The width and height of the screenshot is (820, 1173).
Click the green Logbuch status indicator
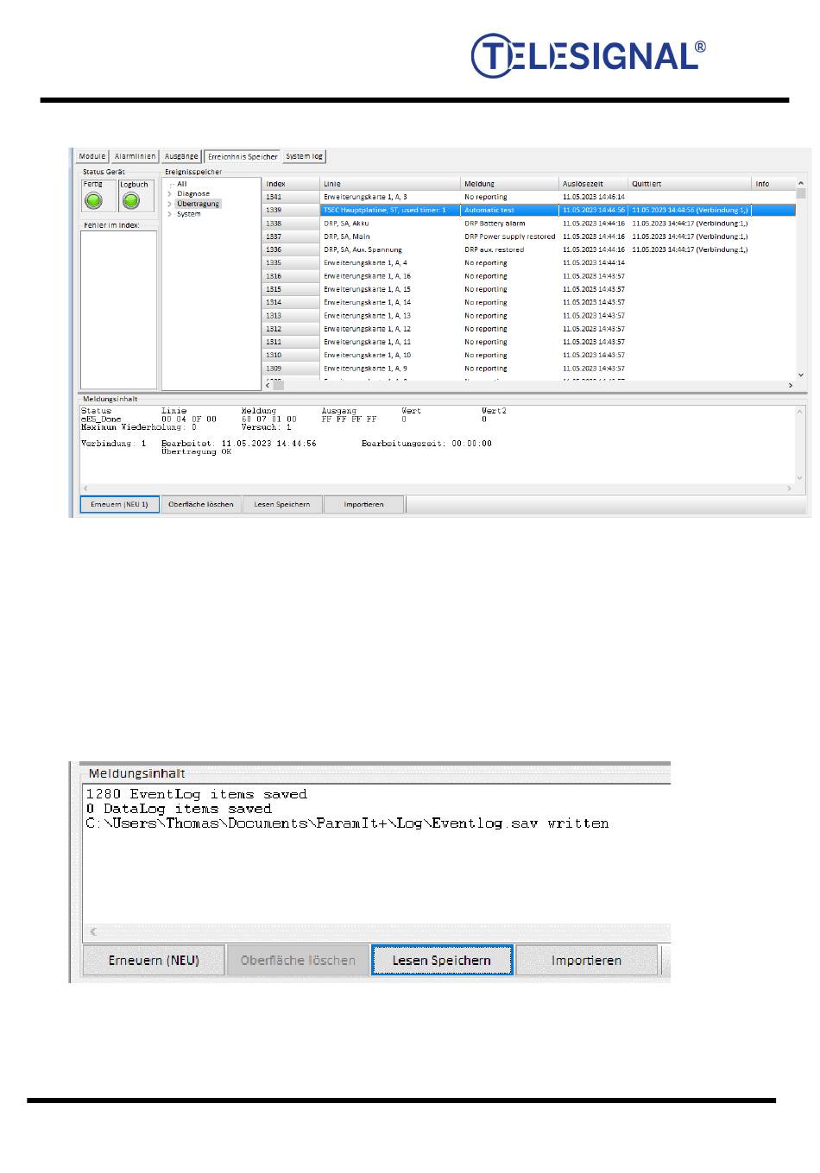131,200
